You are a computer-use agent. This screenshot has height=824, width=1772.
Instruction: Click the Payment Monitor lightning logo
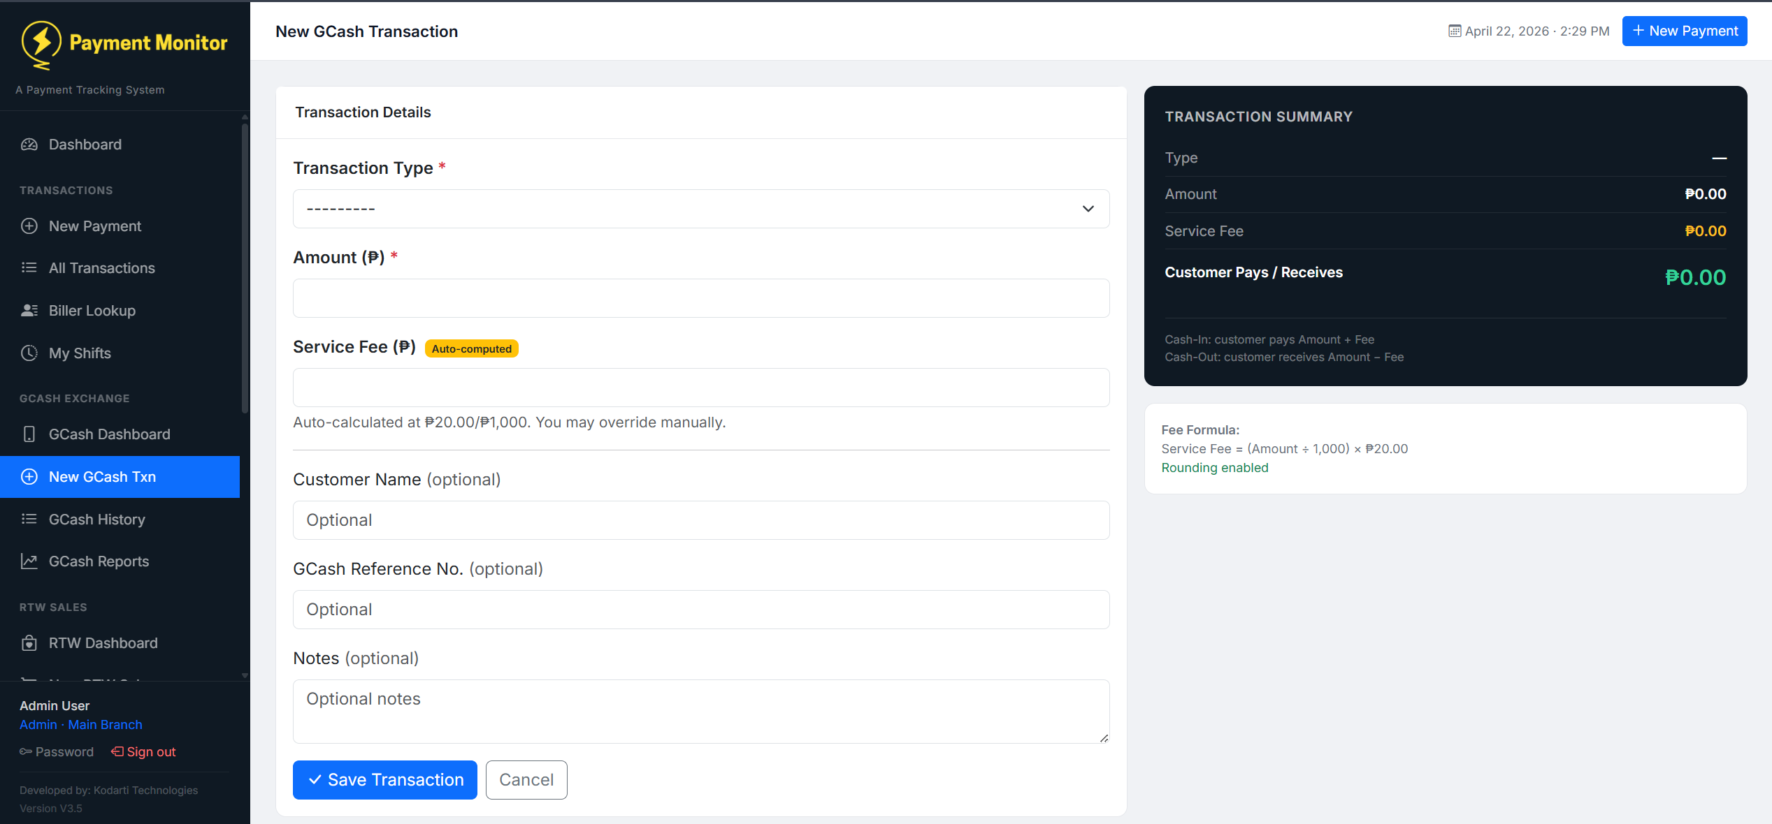pyautogui.click(x=41, y=43)
